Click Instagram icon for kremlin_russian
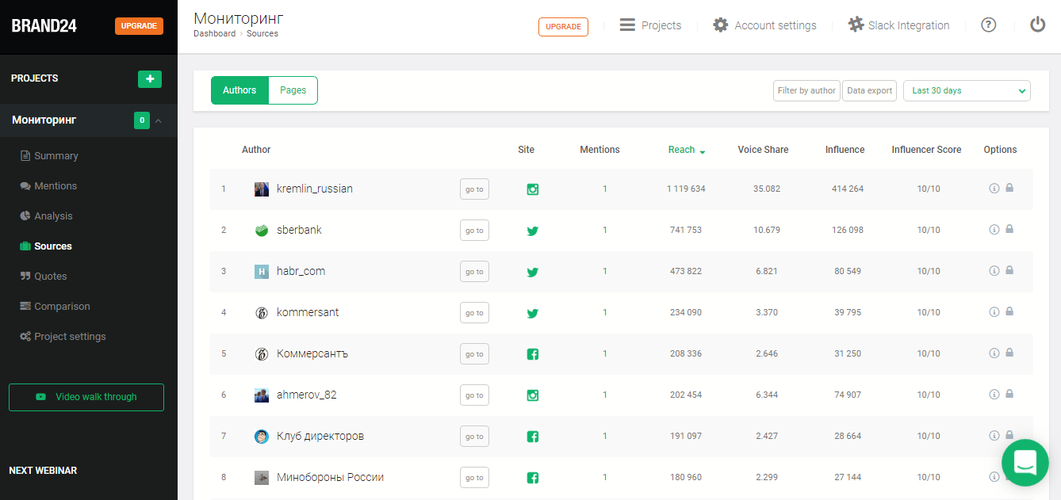 [x=533, y=189]
